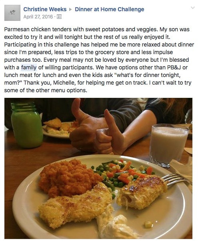
Task: Click the glass of milk in photo
Action: [x=168, y=145]
